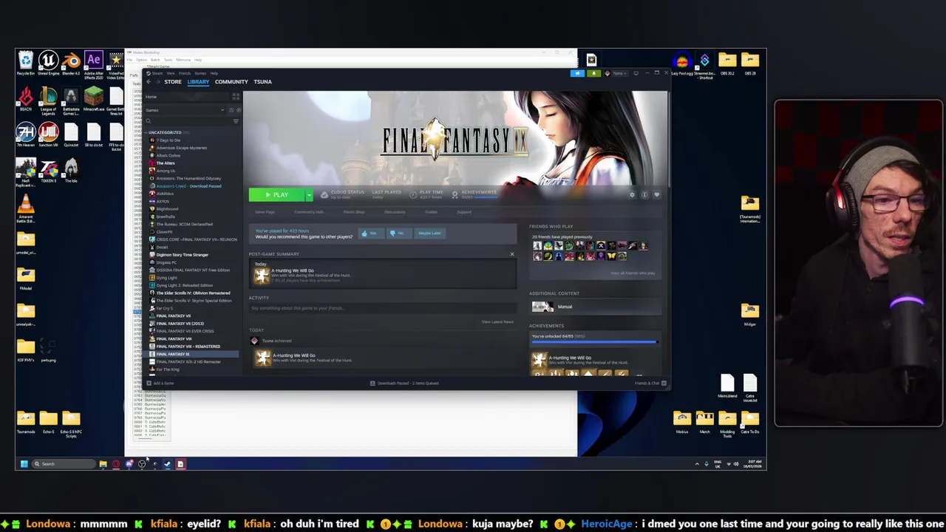Click Add a Game

[160, 383]
